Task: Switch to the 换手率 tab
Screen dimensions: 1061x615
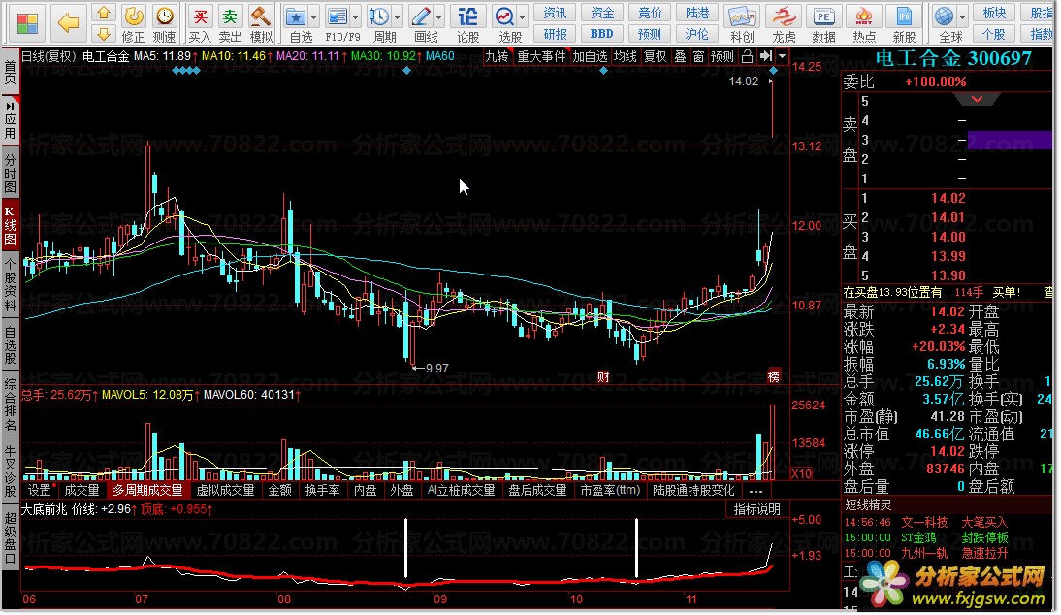Action: tap(322, 490)
